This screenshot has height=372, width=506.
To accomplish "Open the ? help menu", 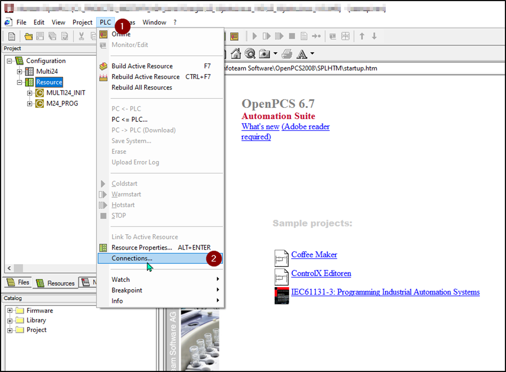I will [x=175, y=22].
